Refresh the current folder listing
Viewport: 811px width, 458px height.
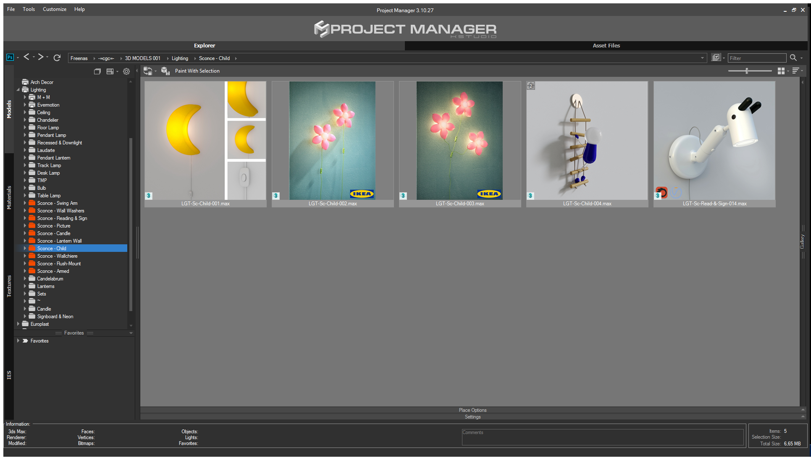pos(57,58)
